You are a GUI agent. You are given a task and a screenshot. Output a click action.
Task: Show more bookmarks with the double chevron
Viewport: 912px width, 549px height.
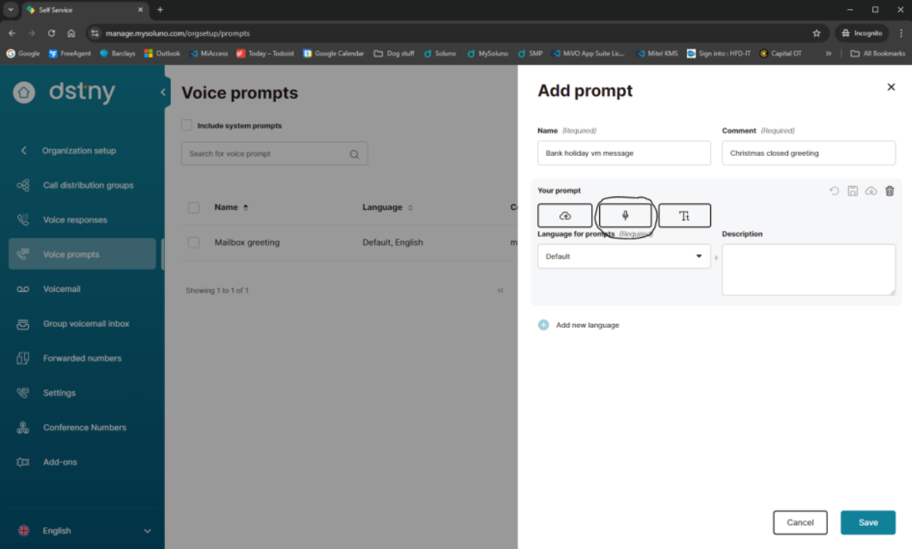point(829,53)
